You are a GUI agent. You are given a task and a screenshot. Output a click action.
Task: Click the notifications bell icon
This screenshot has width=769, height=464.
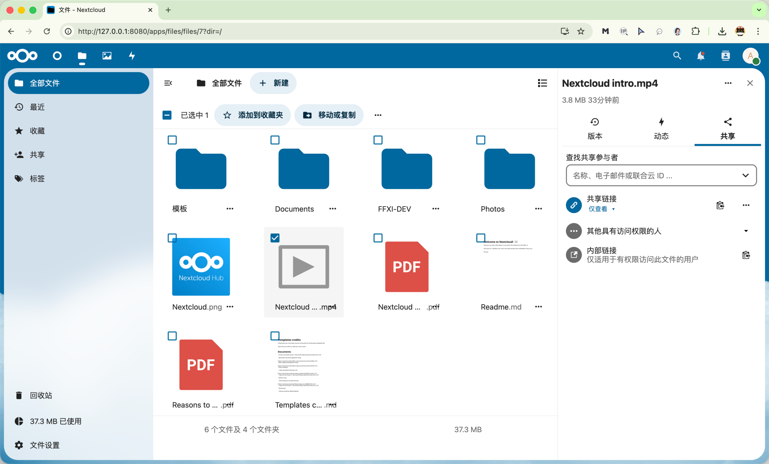coord(701,56)
